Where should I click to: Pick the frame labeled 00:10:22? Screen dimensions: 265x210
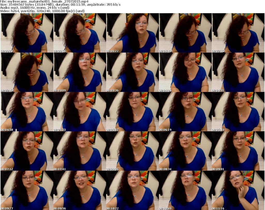point(132,190)
